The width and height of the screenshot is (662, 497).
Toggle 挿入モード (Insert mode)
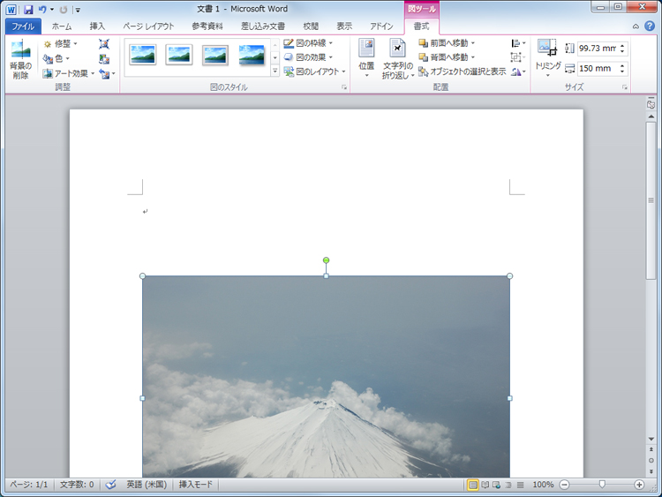pos(195,485)
